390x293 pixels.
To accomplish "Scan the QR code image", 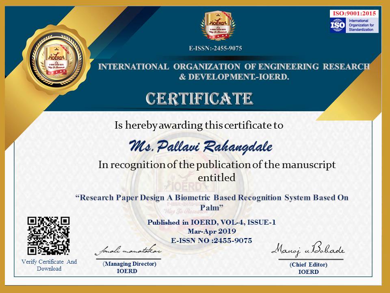I will (x=48, y=236).
